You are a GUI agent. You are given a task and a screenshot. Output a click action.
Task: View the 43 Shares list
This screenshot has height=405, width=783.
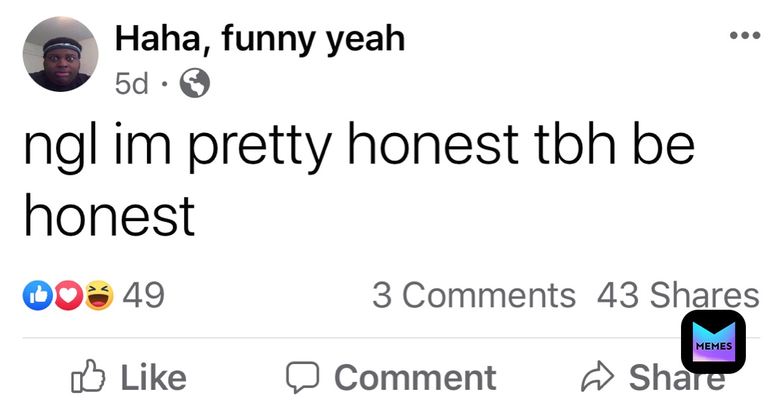tap(678, 295)
